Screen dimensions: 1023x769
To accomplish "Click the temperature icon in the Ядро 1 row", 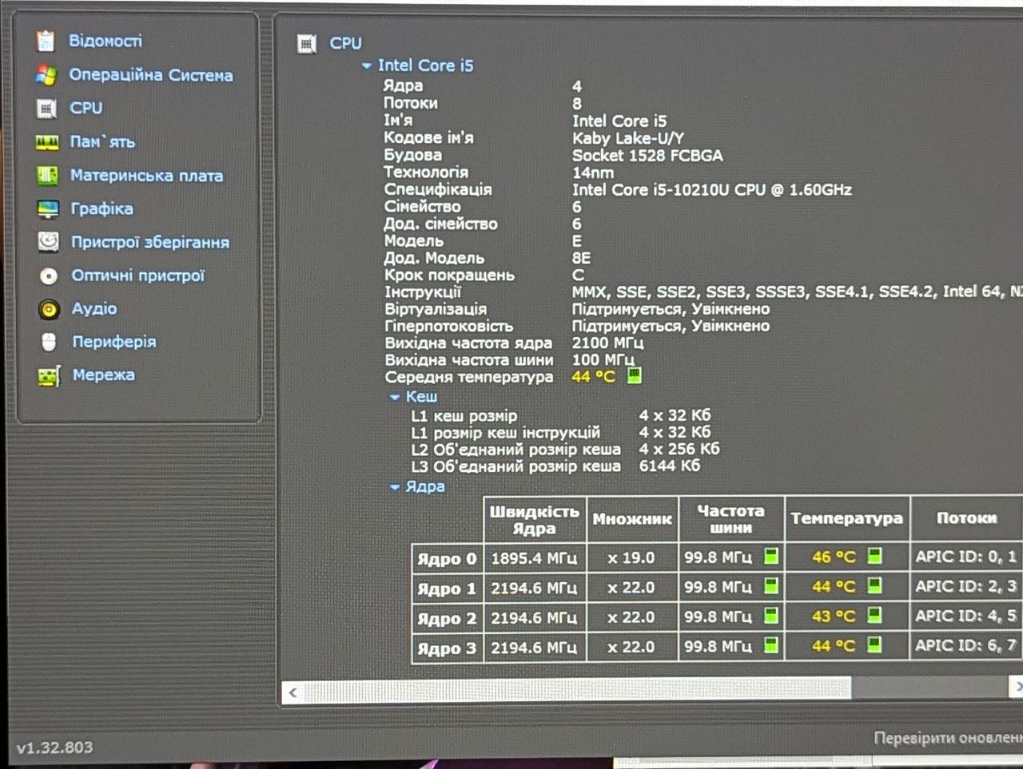I will 875,586.
